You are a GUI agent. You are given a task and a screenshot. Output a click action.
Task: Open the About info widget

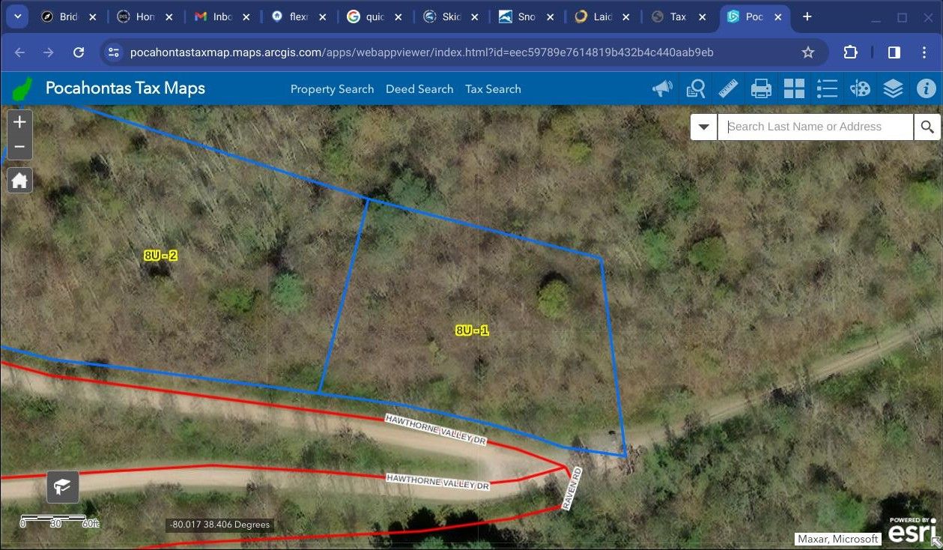pos(927,88)
